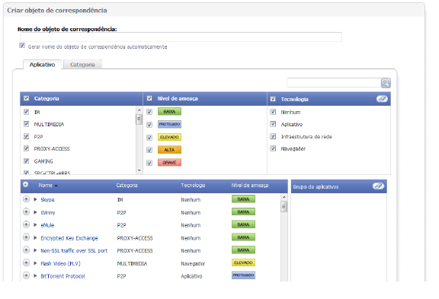Click the green BAIXA filter swatch
Viewport: 439px width, 299px height.
coord(169,112)
